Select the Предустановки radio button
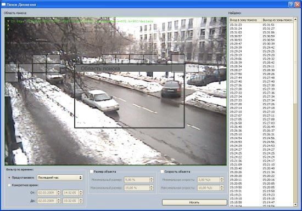Image resolution: width=302 pixels, height=211 pixels. click(9, 178)
